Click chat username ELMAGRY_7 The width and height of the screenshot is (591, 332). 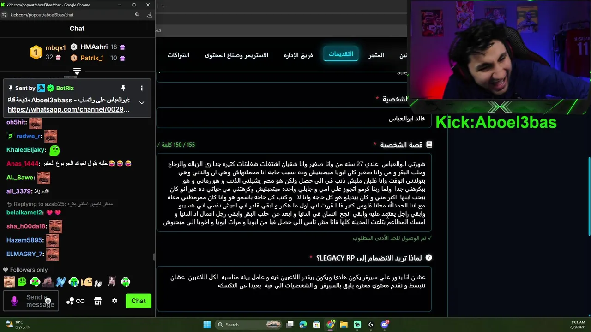click(x=24, y=254)
